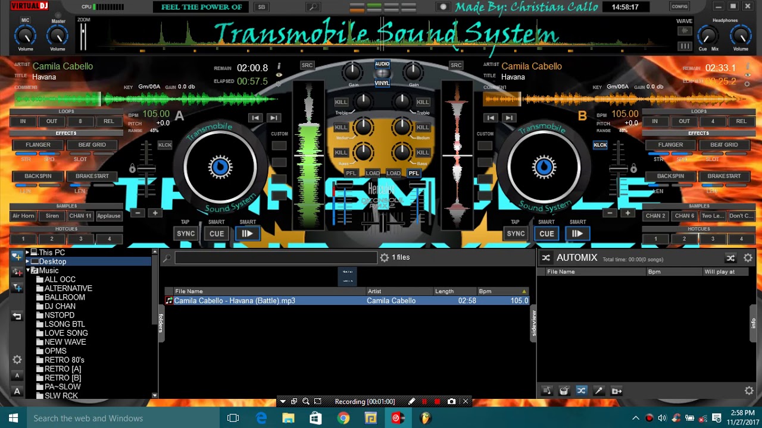Select the Havana (Battle) mp3 file

(x=346, y=301)
